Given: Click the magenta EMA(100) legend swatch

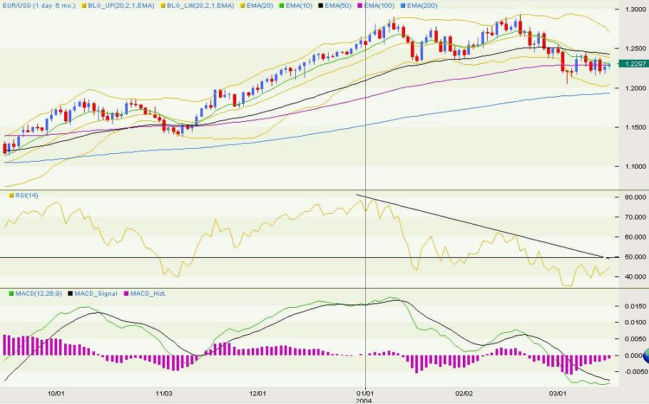Looking at the screenshot, I should click(x=361, y=6).
